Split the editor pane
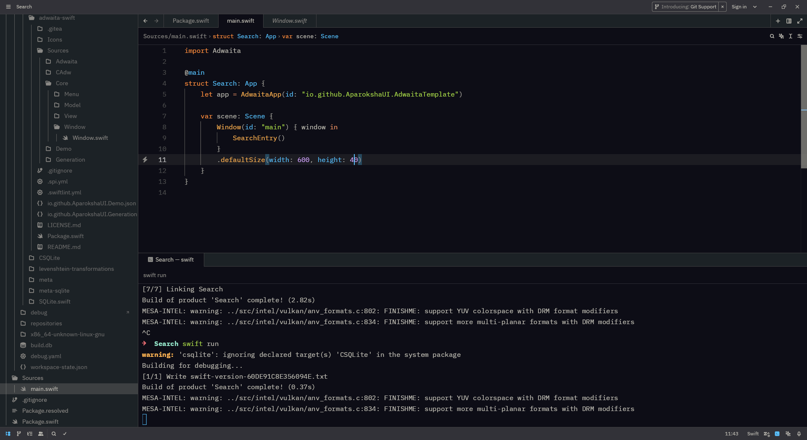 (x=789, y=21)
